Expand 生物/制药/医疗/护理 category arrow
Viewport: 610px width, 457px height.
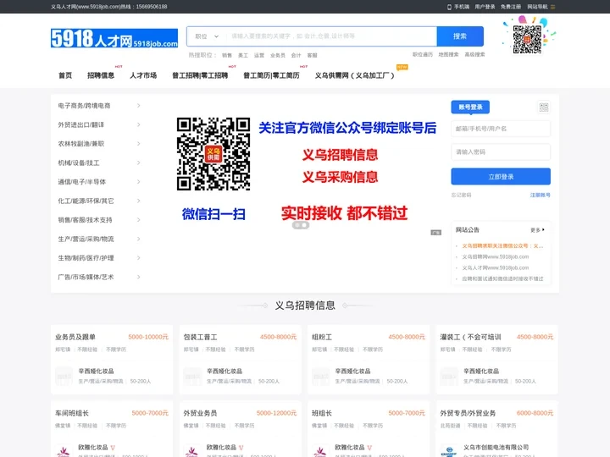(x=138, y=258)
